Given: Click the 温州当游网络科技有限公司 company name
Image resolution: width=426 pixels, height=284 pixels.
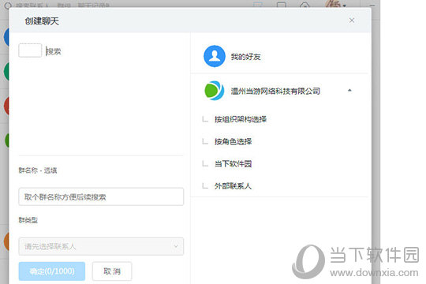Looking at the screenshot, I should (x=275, y=91).
